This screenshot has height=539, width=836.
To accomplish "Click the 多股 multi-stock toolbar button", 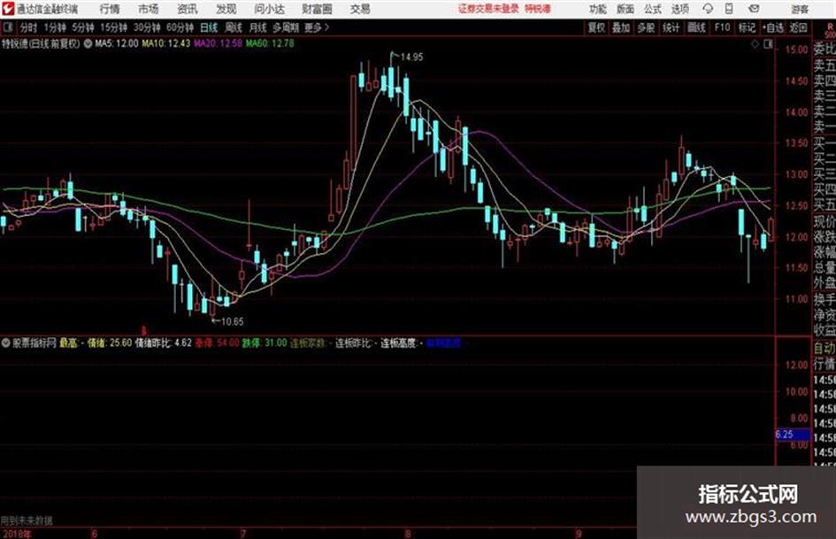I will point(646,27).
